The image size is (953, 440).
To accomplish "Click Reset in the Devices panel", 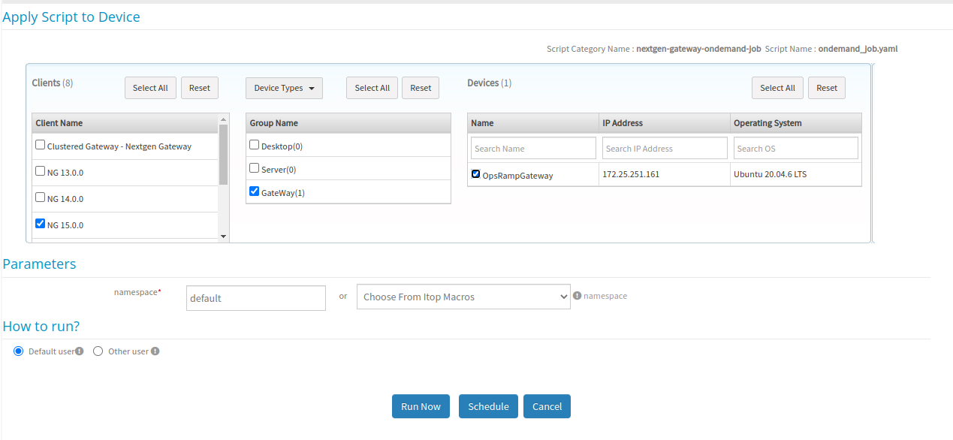I will pos(826,88).
